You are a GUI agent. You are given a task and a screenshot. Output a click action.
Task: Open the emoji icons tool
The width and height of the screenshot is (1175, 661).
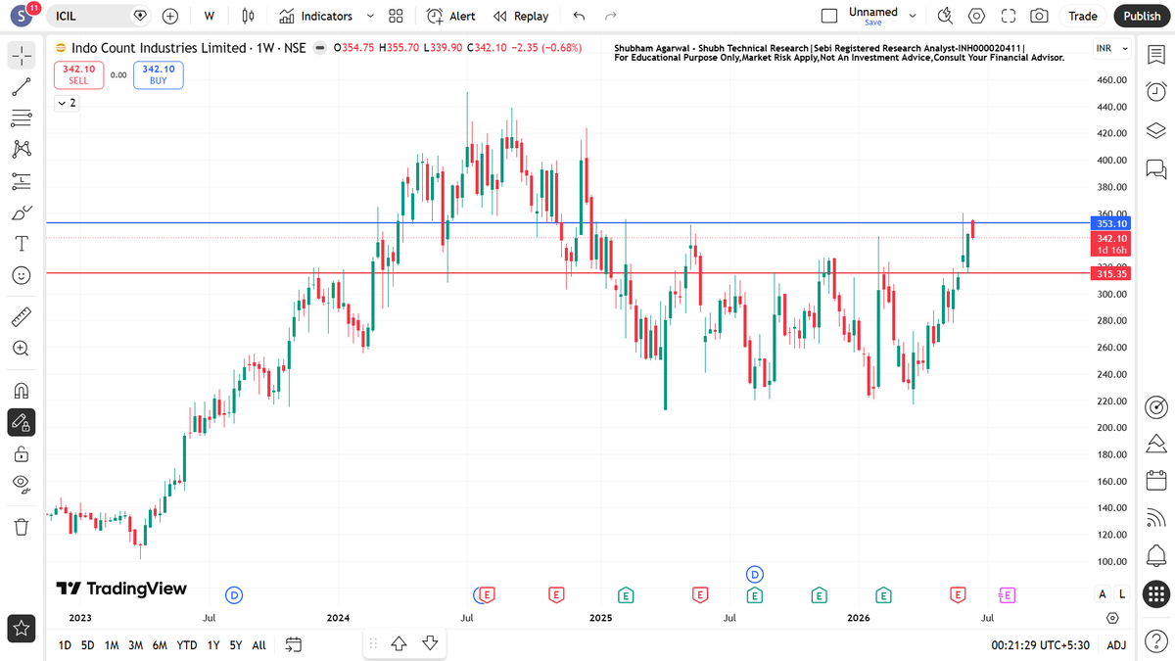point(22,275)
